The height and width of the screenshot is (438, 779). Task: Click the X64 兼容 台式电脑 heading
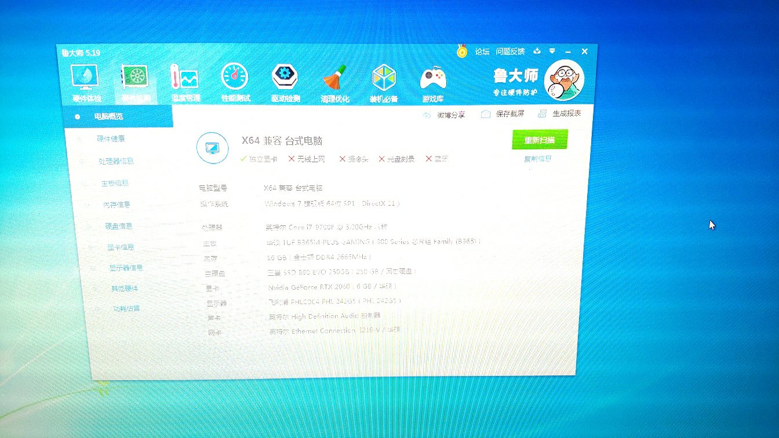tap(282, 141)
